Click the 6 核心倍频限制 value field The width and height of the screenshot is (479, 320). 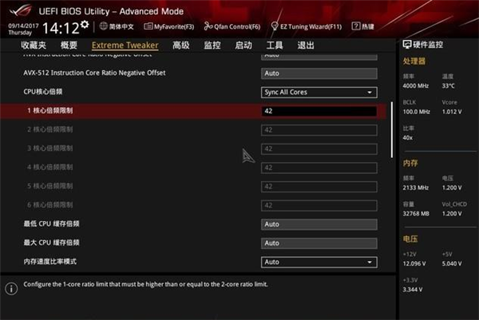click(319, 206)
